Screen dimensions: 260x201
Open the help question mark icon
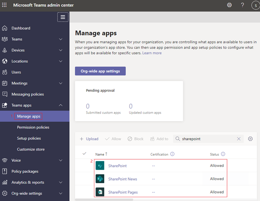(242, 5)
